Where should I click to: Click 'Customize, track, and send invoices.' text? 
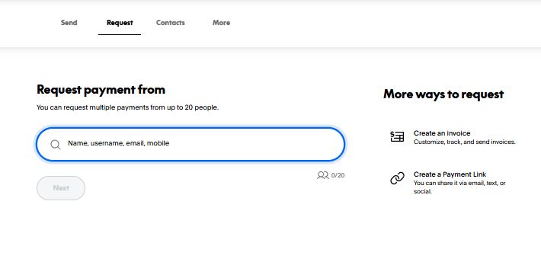pos(464,142)
